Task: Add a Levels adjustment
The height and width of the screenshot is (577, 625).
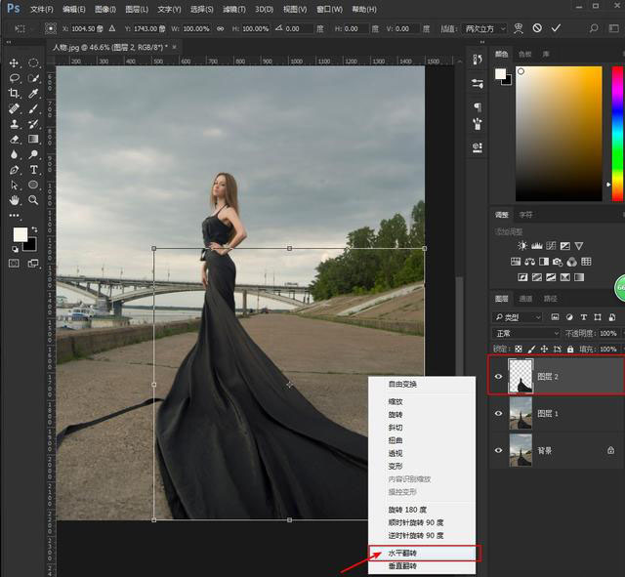Action: point(536,246)
